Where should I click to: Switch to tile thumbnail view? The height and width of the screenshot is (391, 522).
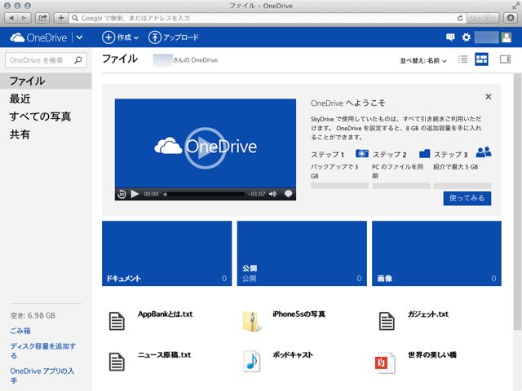click(x=481, y=59)
